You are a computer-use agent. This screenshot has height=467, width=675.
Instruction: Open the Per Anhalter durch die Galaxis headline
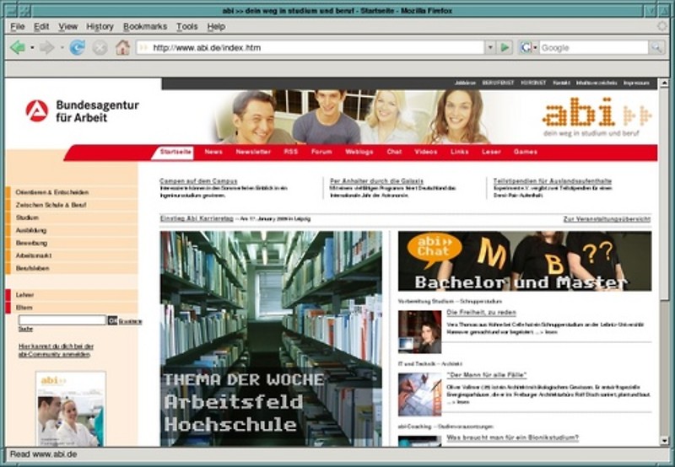click(376, 181)
